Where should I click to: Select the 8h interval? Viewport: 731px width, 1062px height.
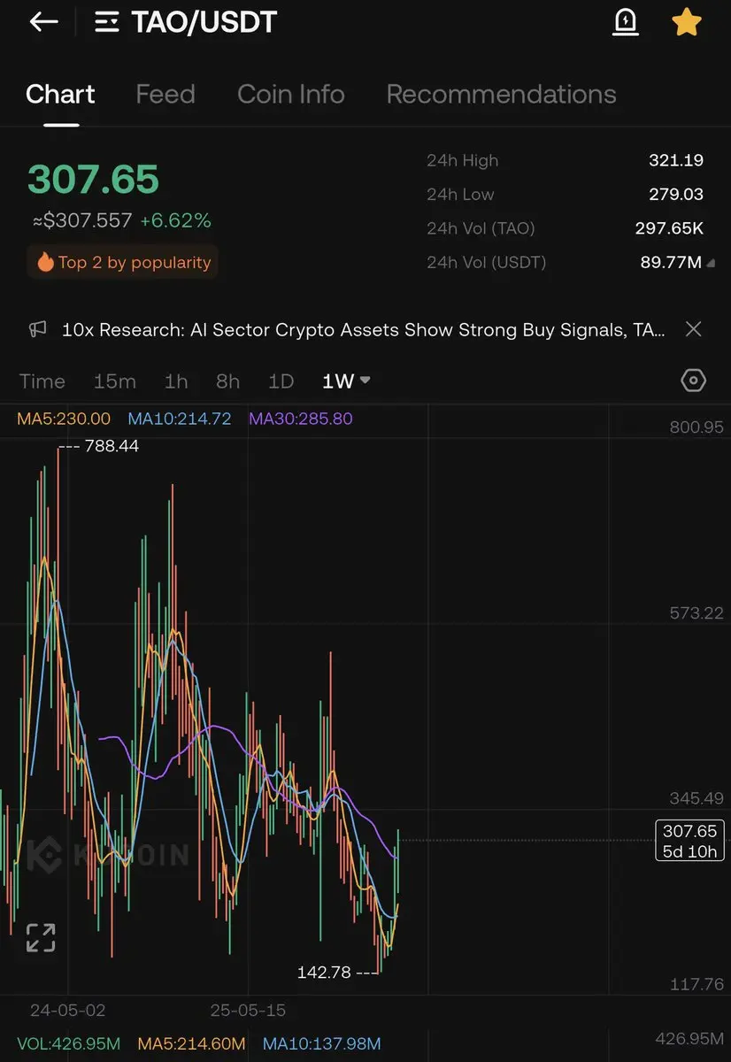pos(227,381)
